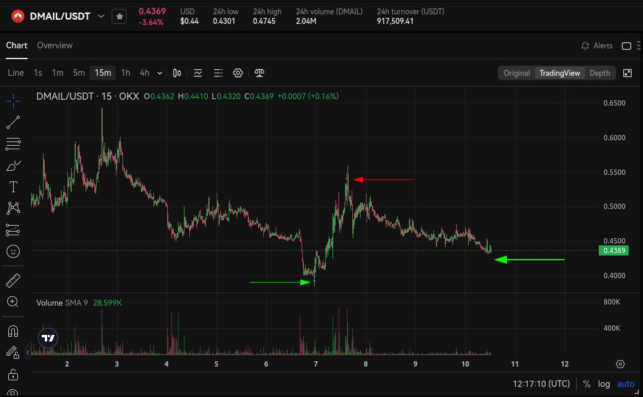Select the 15m timeframe
Image resolution: width=643 pixels, height=397 pixels.
click(x=103, y=73)
